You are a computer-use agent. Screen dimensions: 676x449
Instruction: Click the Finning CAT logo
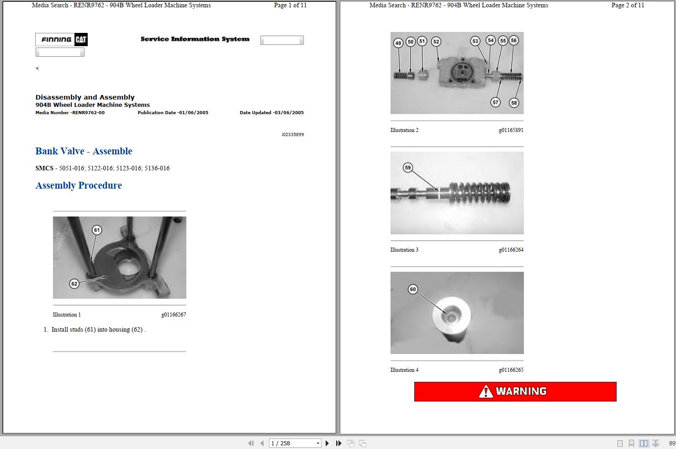(62, 40)
